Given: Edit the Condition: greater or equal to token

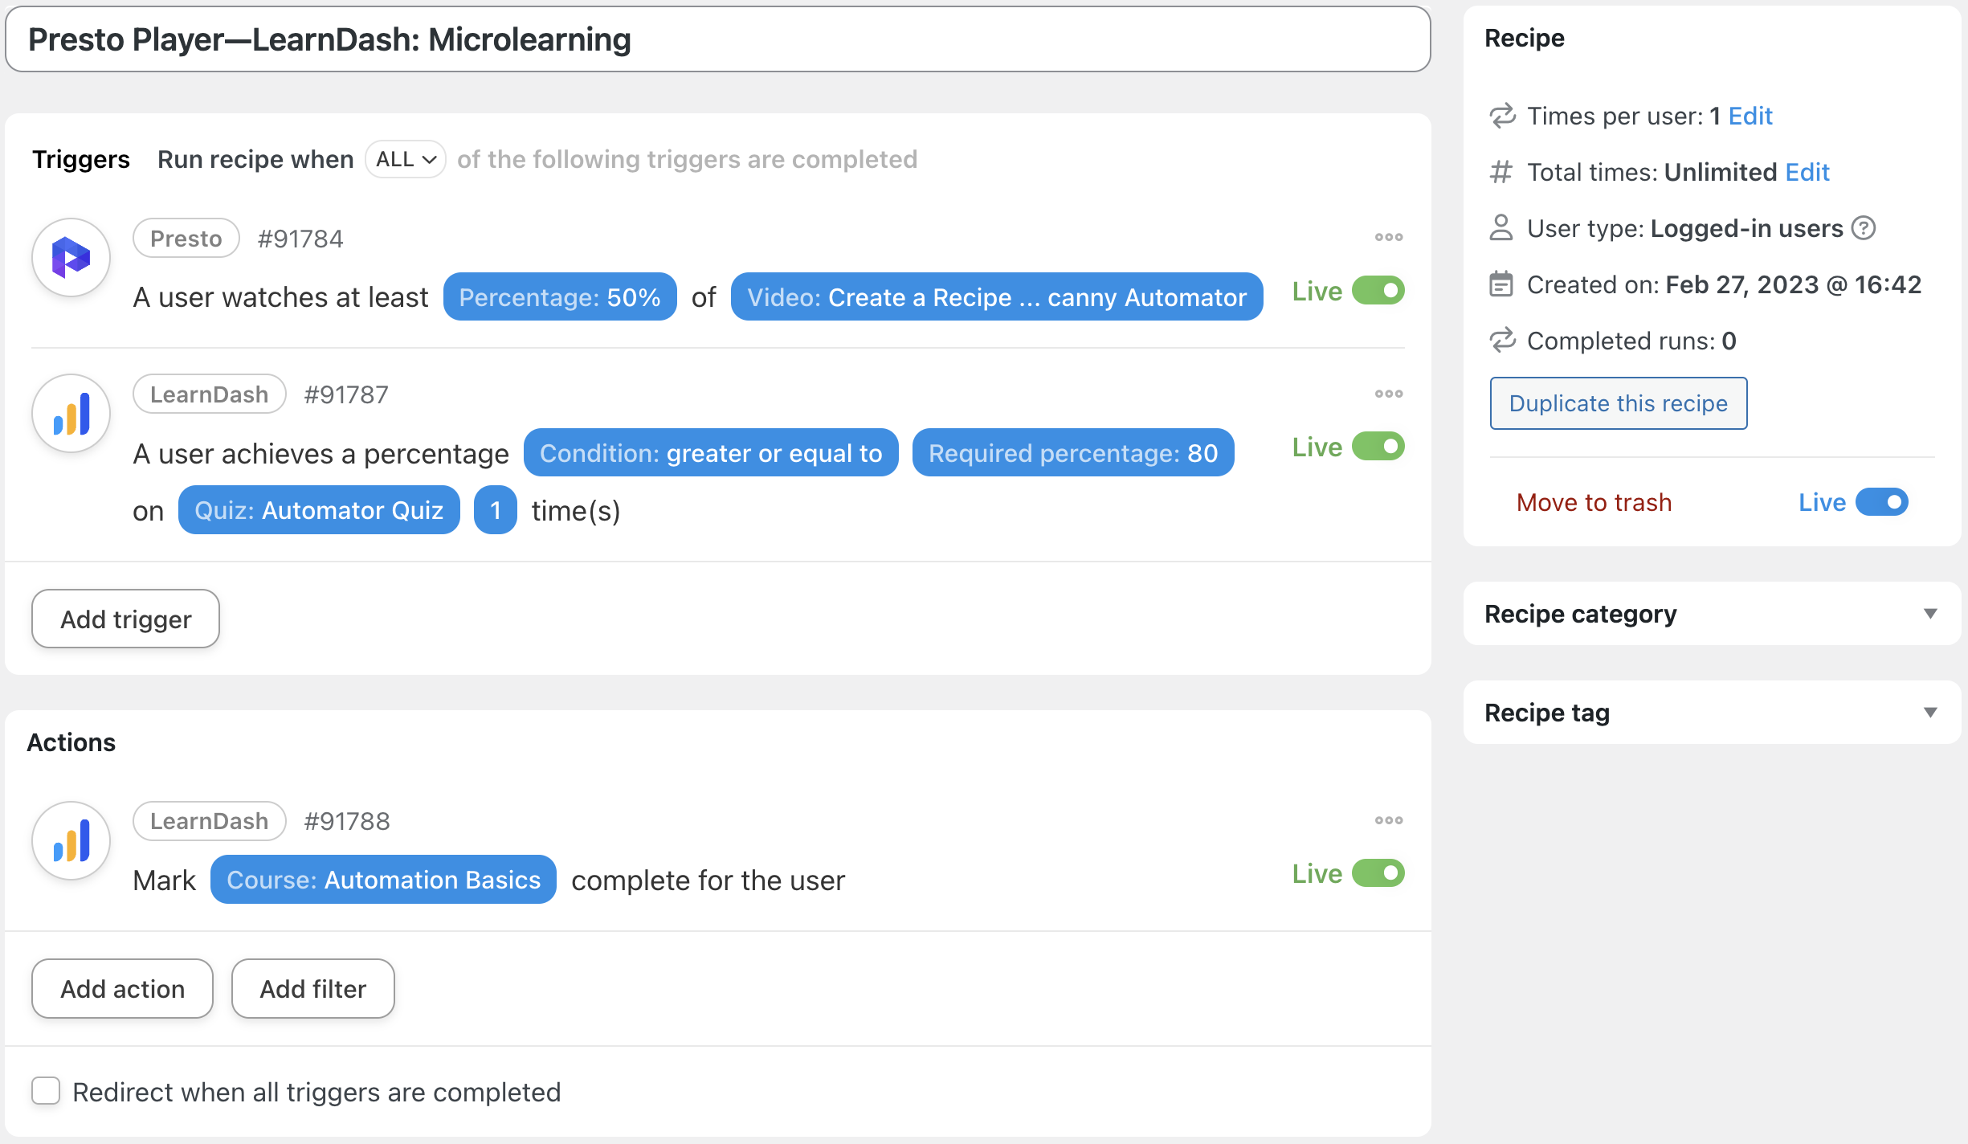Looking at the screenshot, I should [711, 453].
